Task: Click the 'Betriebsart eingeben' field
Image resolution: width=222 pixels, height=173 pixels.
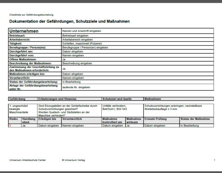Action: [138, 36]
